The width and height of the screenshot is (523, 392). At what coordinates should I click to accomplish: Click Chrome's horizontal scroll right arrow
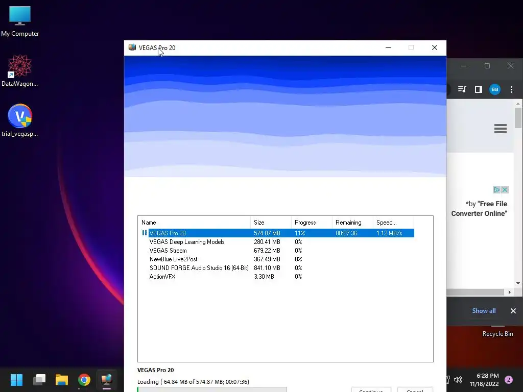[x=509, y=292]
